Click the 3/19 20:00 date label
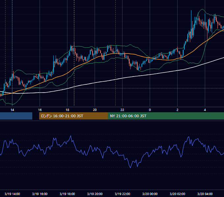Screen dimensions: 224x197 click(x=95, y=194)
